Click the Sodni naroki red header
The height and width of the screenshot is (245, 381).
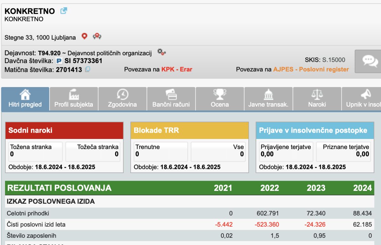click(x=64, y=130)
